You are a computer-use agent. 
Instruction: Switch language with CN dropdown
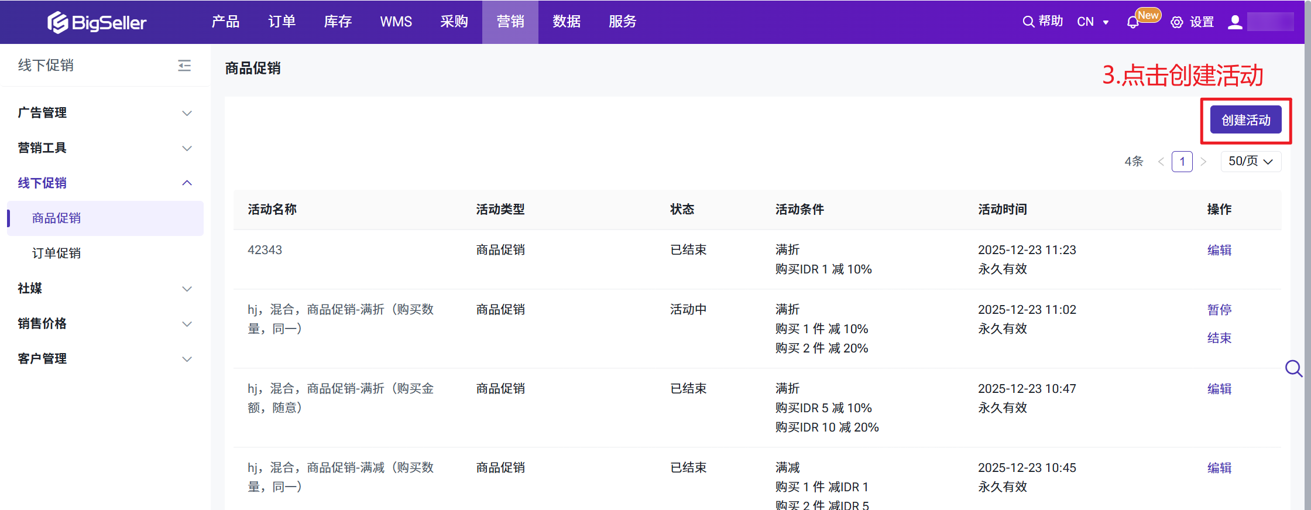[1092, 22]
